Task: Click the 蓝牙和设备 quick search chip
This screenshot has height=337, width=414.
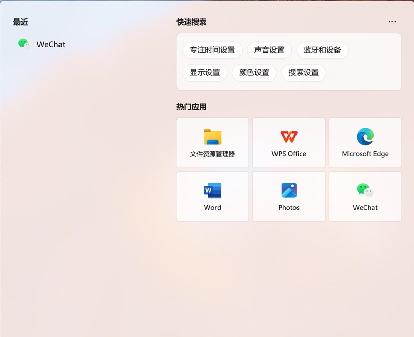Action: pyautogui.click(x=322, y=50)
